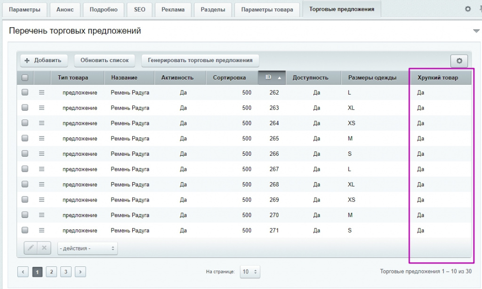
Task: Open row menu for offer ID 263
Action: pos(41,108)
